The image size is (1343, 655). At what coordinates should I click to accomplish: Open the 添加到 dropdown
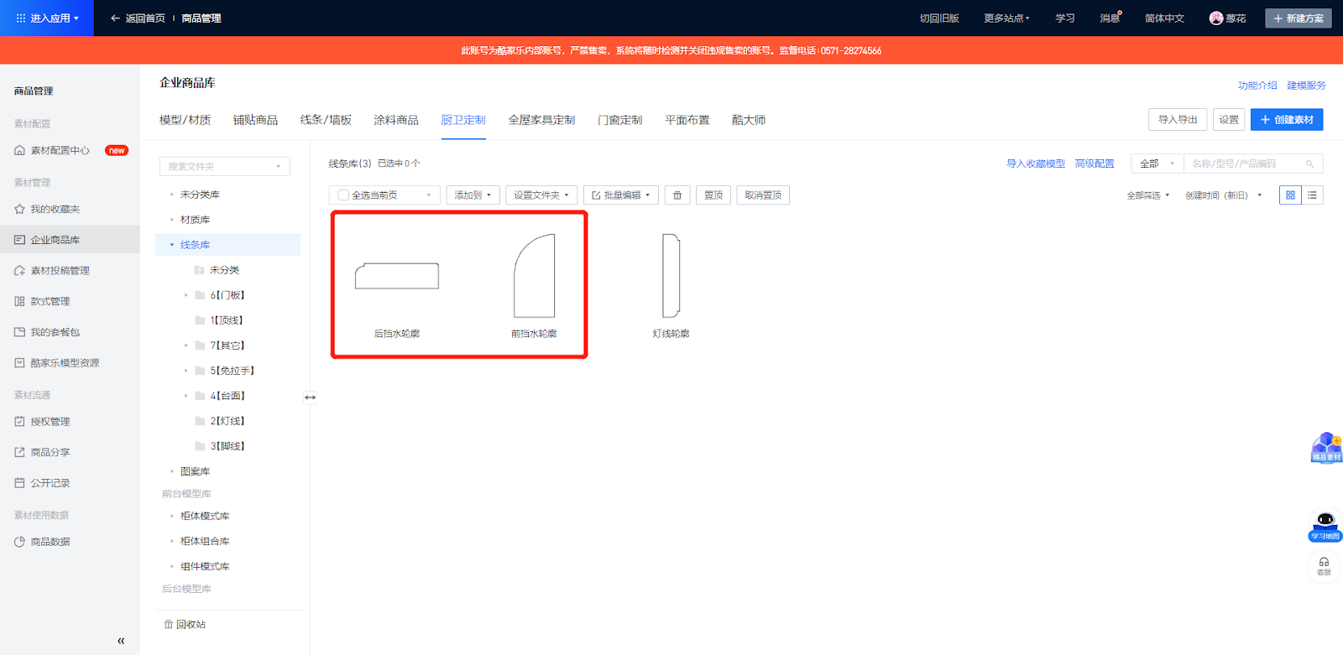click(x=473, y=195)
